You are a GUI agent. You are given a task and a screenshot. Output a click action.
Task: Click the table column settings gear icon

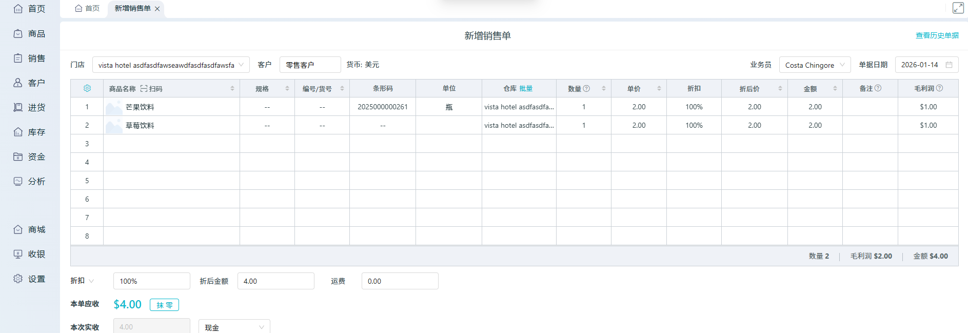pyautogui.click(x=87, y=88)
